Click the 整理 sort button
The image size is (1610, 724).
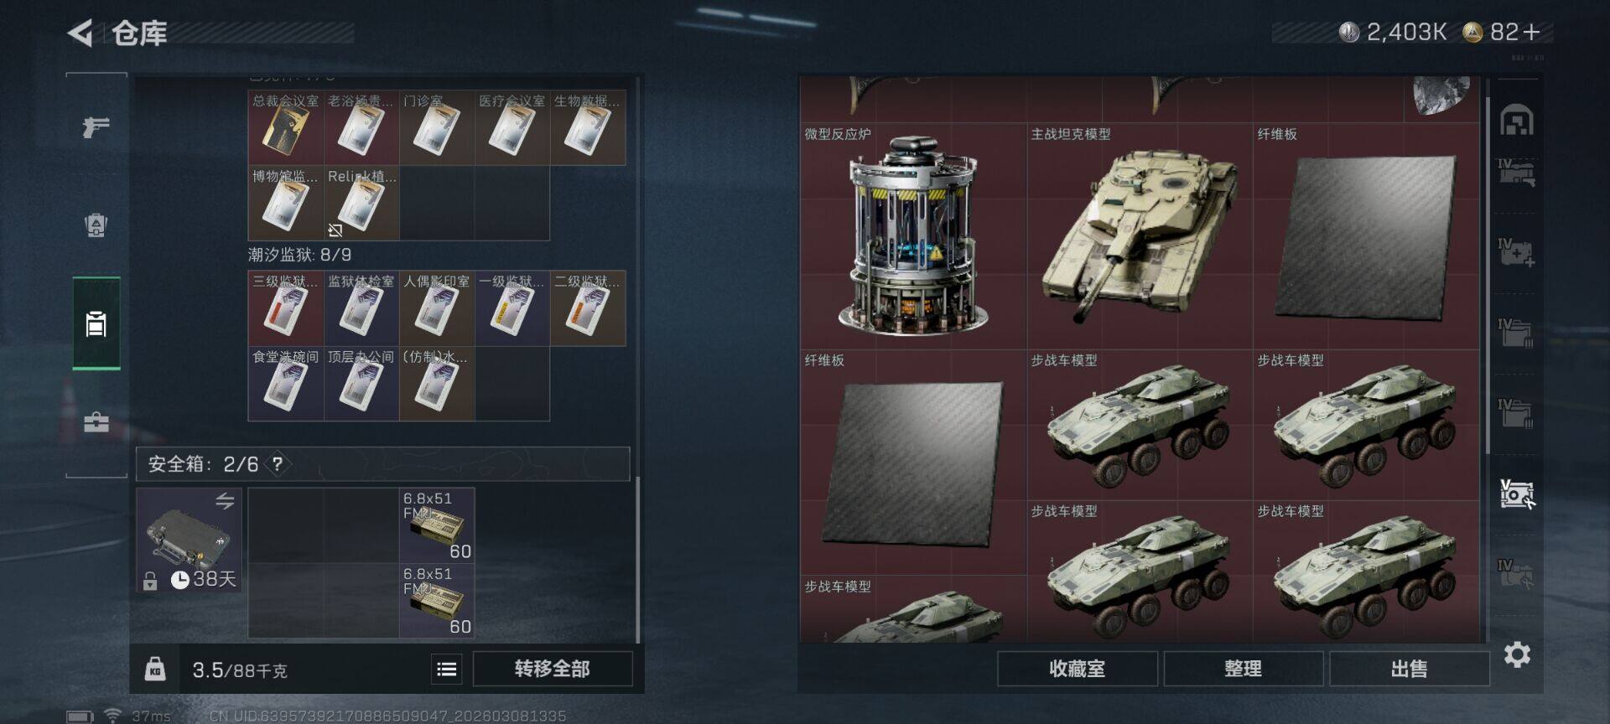coord(1243,669)
